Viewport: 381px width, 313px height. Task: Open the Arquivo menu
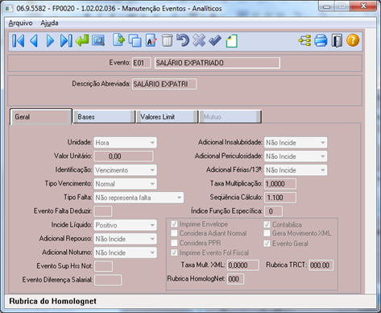tap(20, 23)
